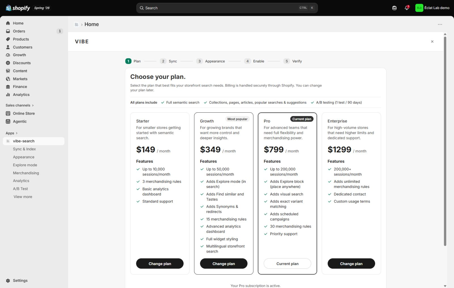Click the $149 Starter price
This screenshot has width=454, height=288.
(146, 150)
